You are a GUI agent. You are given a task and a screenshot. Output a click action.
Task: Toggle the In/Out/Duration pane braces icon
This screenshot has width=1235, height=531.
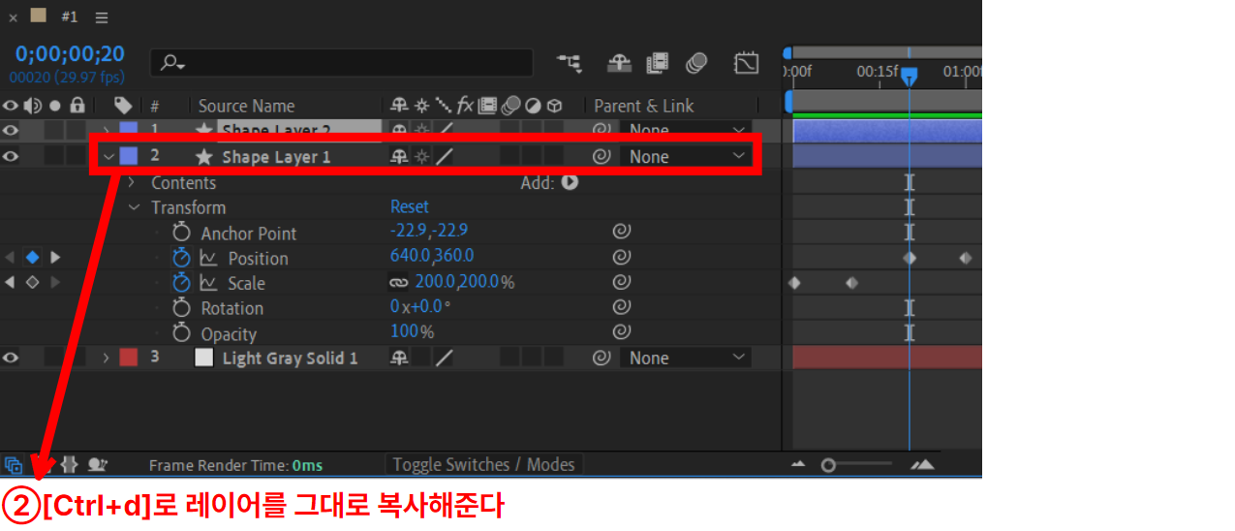(x=69, y=464)
